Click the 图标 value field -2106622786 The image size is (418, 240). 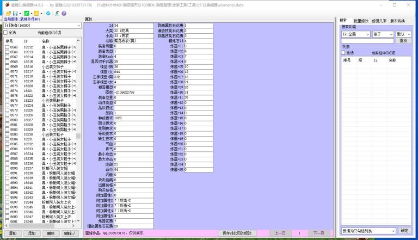point(133,93)
